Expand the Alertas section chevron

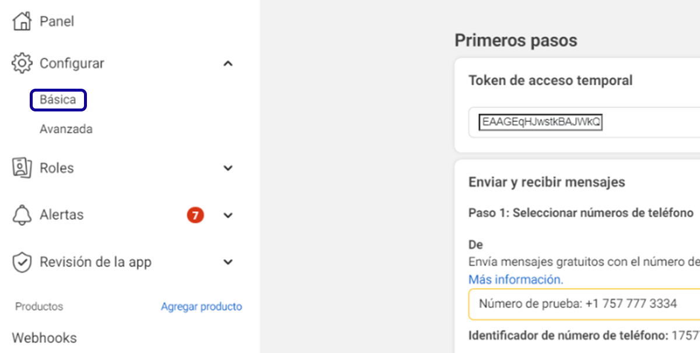(x=228, y=215)
